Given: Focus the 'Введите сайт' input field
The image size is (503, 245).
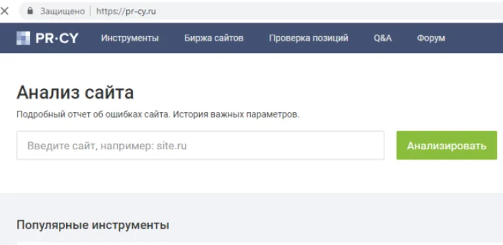Looking at the screenshot, I should pos(200,145).
